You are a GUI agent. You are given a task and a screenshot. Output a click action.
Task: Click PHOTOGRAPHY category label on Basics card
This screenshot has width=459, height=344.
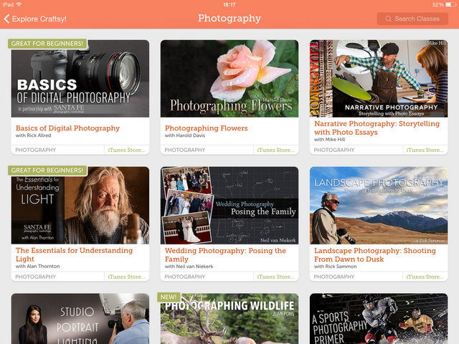coord(35,150)
